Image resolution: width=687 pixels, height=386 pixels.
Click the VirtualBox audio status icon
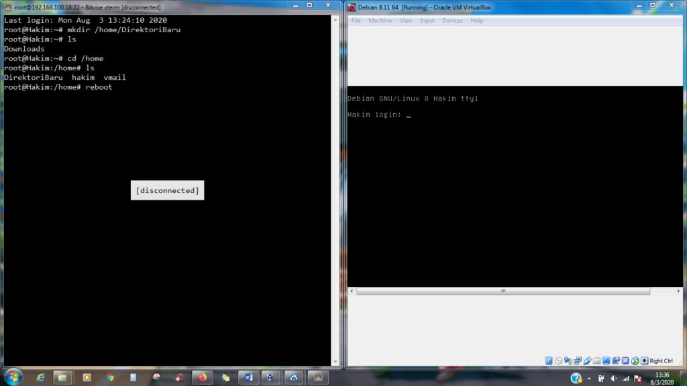coord(568,361)
